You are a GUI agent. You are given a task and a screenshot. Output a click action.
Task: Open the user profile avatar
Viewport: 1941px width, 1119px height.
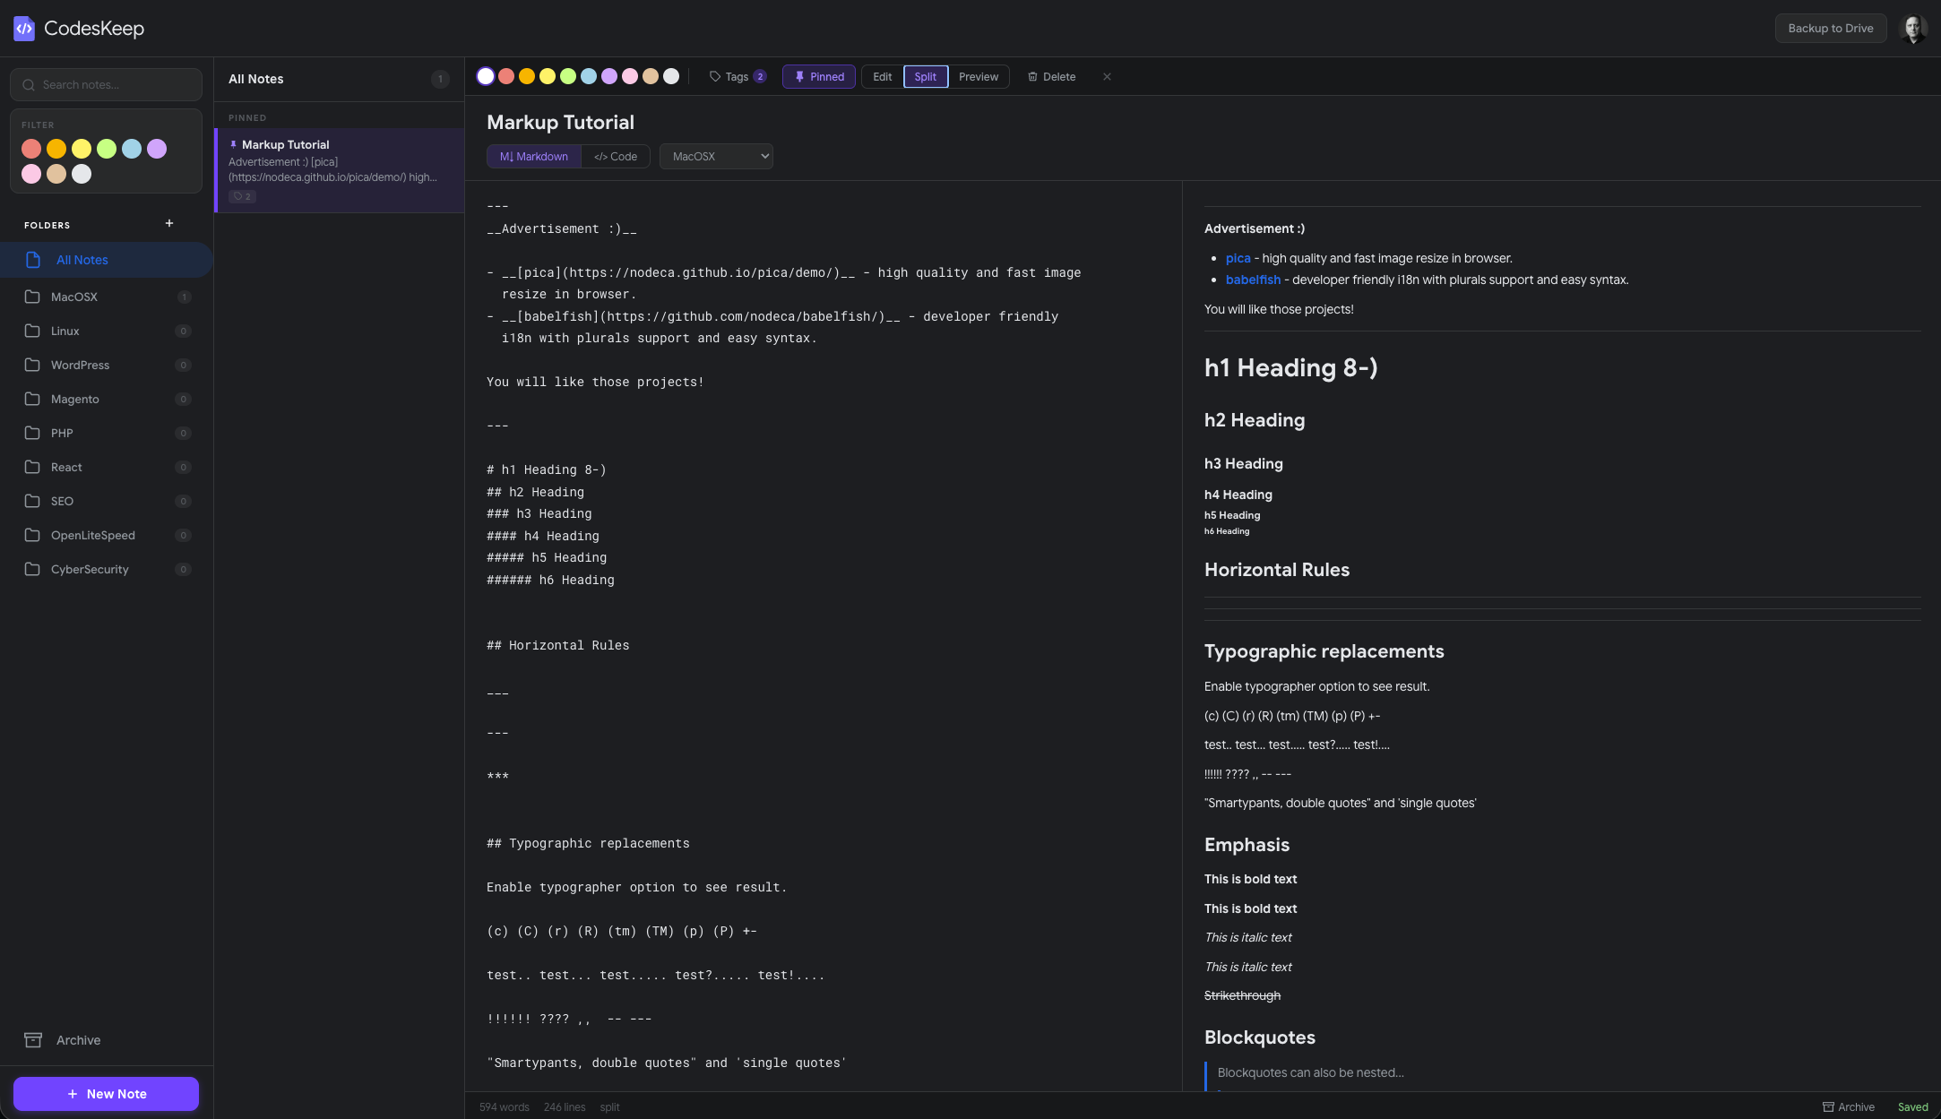point(1913,29)
